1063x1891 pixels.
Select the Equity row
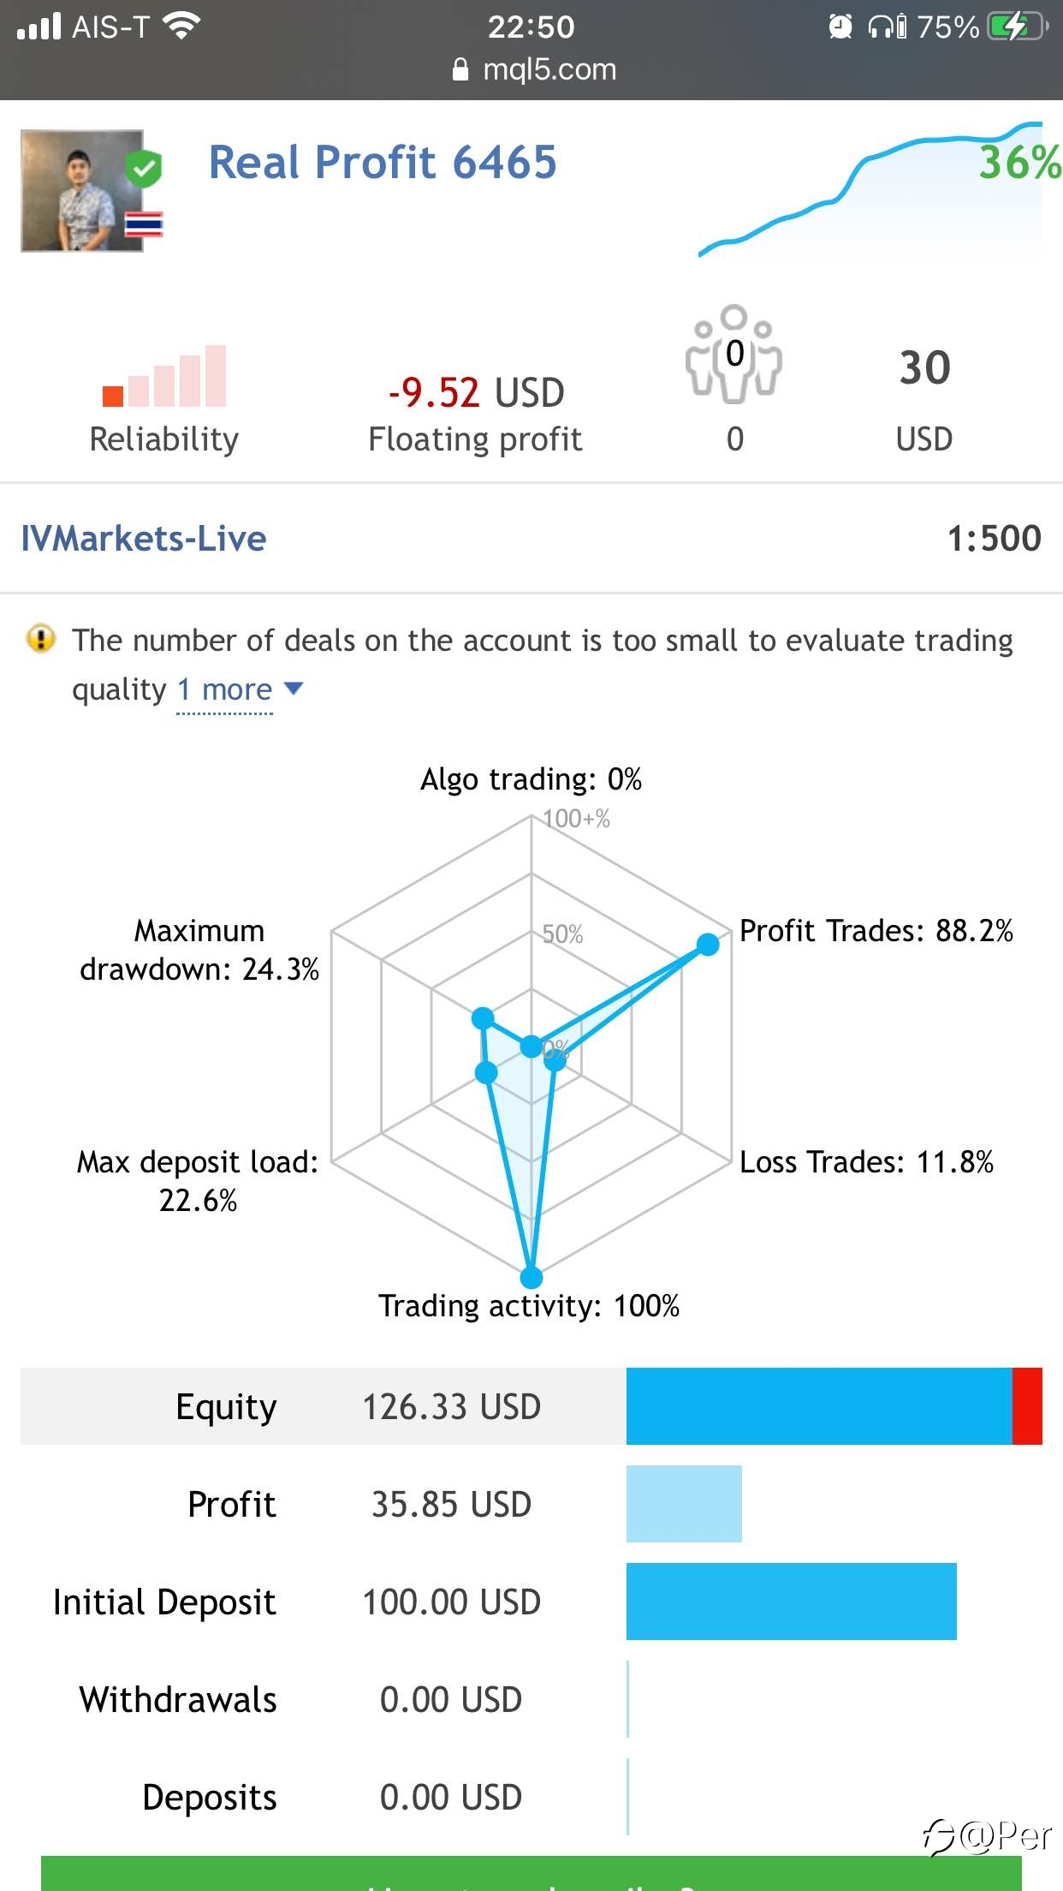coord(531,1406)
